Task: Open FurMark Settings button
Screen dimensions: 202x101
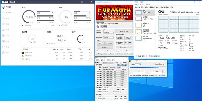Action: [x=100, y=54]
